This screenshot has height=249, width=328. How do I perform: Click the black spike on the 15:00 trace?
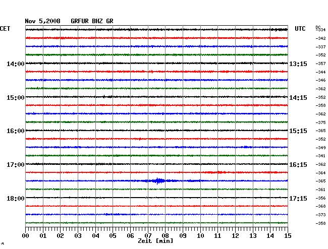pyautogui.click(x=104, y=96)
